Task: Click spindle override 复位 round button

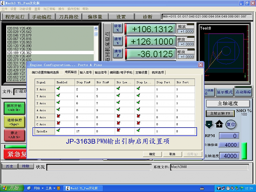Action: [231, 124]
